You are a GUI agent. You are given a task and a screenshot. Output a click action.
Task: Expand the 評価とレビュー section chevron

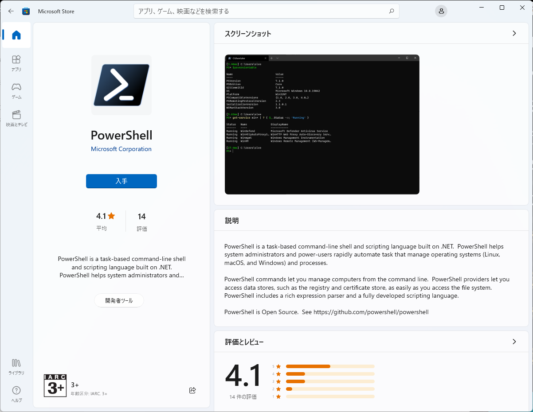click(x=514, y=342)
